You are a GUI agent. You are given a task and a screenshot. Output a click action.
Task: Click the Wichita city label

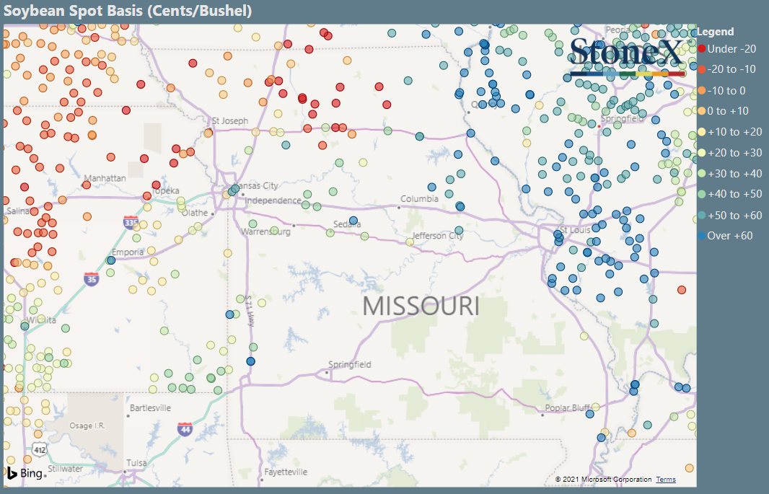point(42,320)
